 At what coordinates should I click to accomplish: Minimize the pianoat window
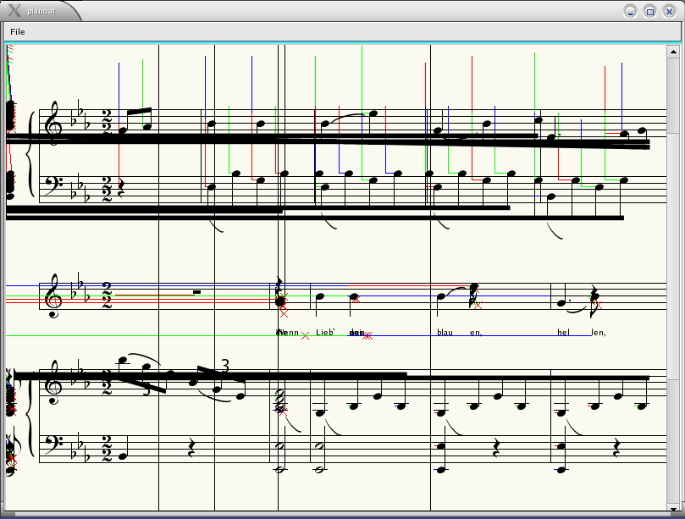[x=630, y=11]
